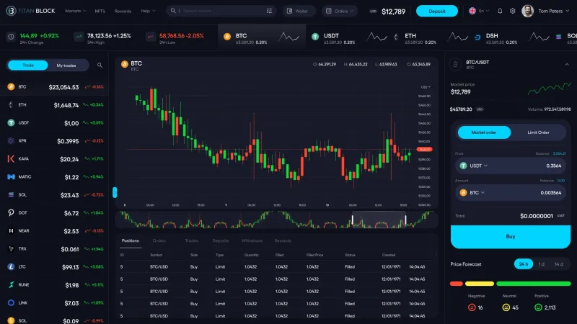
Task: Click the filter icon in search bar
Action: pyautogui.click(x=270, y=12)
